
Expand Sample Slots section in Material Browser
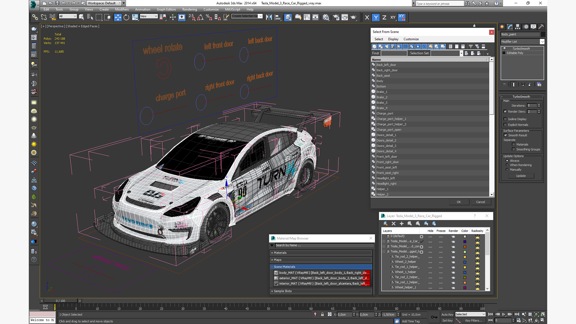pos(321,291)
